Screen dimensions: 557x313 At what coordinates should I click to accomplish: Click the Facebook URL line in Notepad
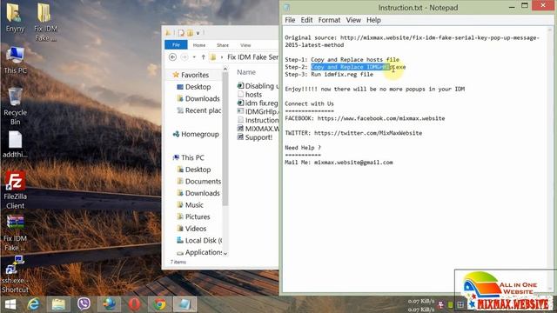point(365,118)
